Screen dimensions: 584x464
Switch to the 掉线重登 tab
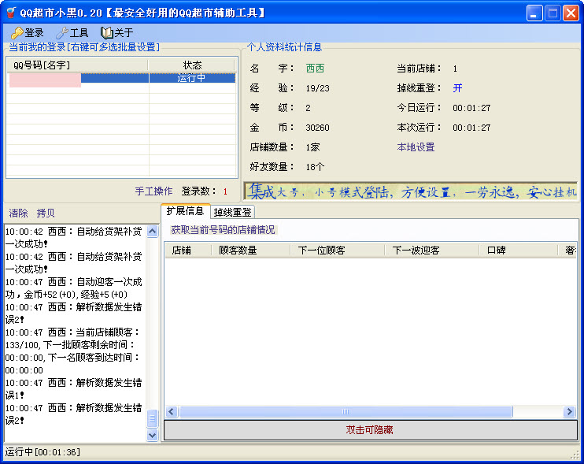[x=233, y=213]
